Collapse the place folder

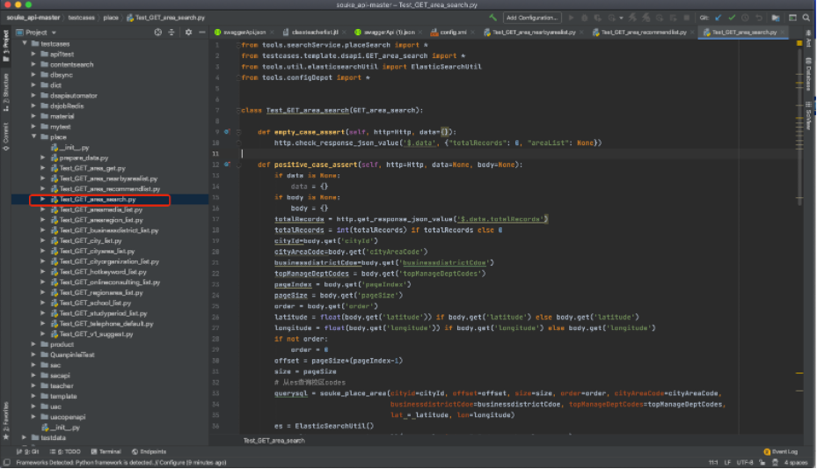click(x=34, y=136)
